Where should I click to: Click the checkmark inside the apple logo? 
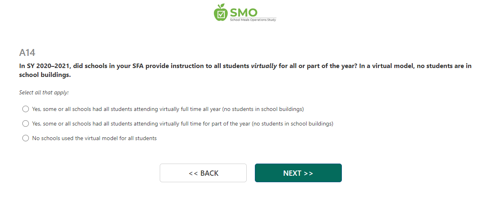[221, 15]
